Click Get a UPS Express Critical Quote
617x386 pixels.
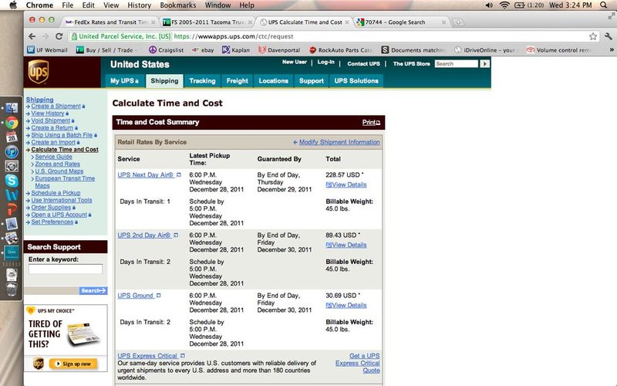click(x=358, y=363)
